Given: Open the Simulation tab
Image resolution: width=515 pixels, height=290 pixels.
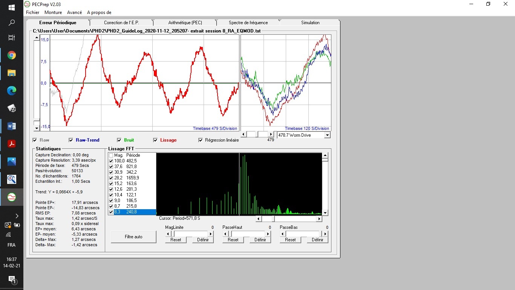Looking at the screenshot, I should coord(310,23).
